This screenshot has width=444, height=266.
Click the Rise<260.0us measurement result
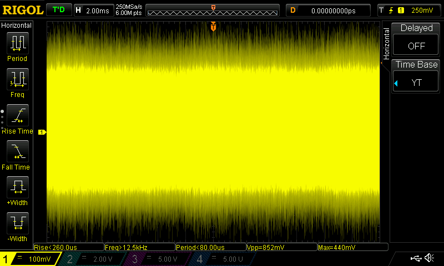pos(69,247)
